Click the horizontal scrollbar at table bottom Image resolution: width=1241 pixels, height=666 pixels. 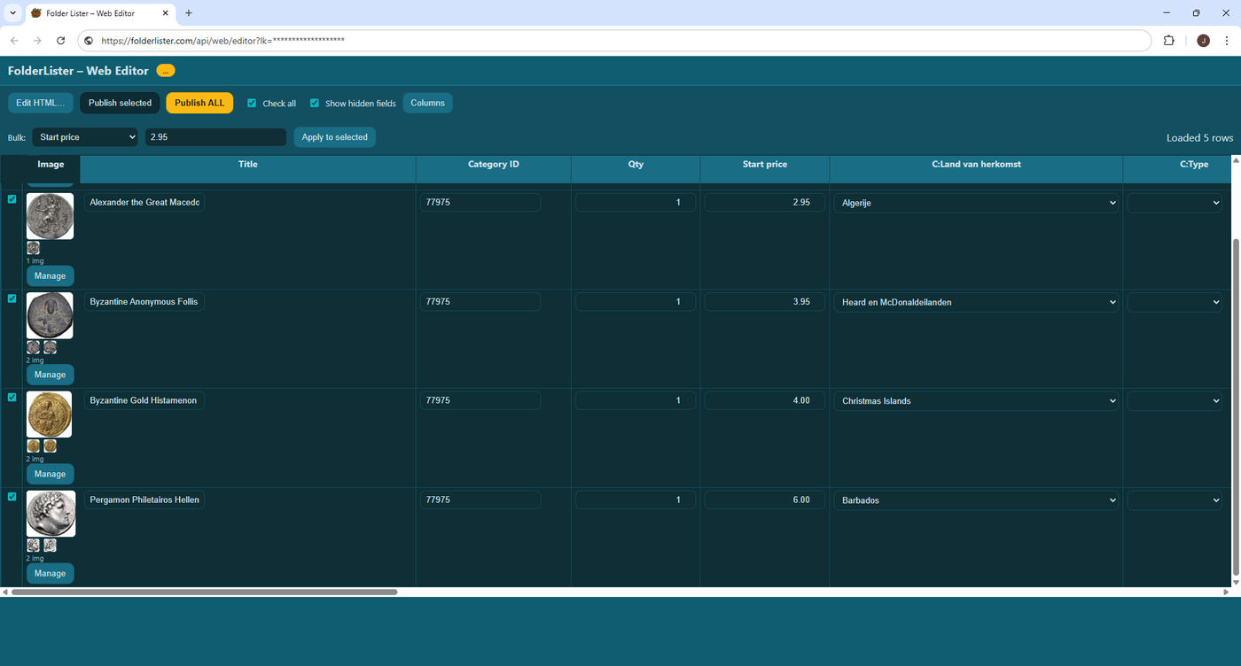[204, 592]
